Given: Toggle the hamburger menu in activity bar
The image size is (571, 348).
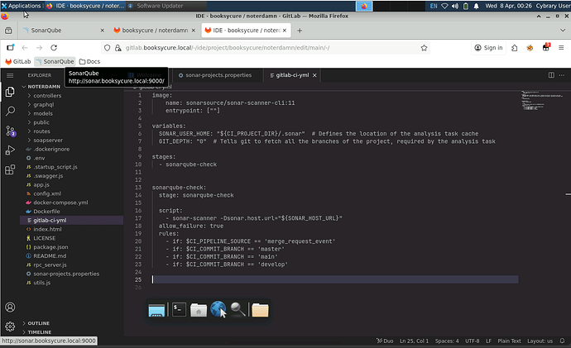Looking at the screenshot, I should (10, 74).
